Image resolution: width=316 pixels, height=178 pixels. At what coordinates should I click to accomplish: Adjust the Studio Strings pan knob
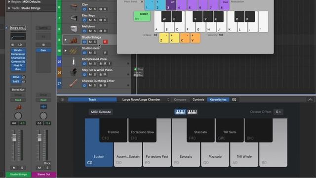[18, 116]
